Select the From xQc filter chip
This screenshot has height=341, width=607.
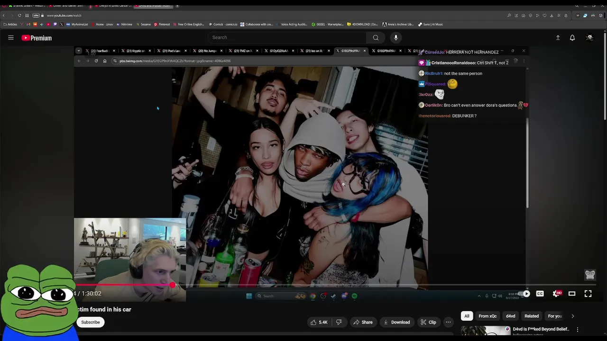[487, 316]
